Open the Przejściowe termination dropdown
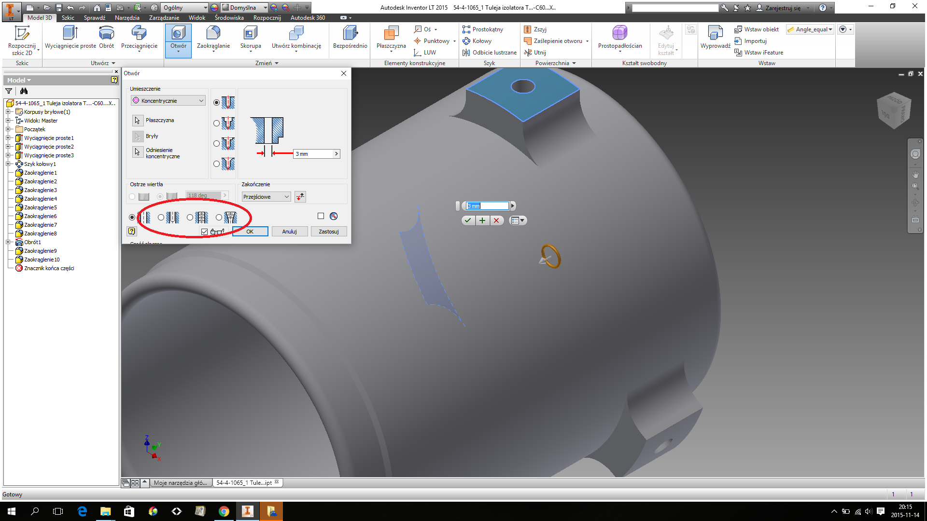The image size is (927, 521). (x=266, y=197)
